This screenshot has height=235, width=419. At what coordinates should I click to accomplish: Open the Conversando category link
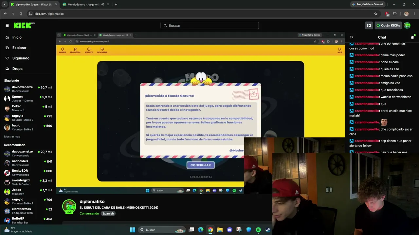click(89, 213)
